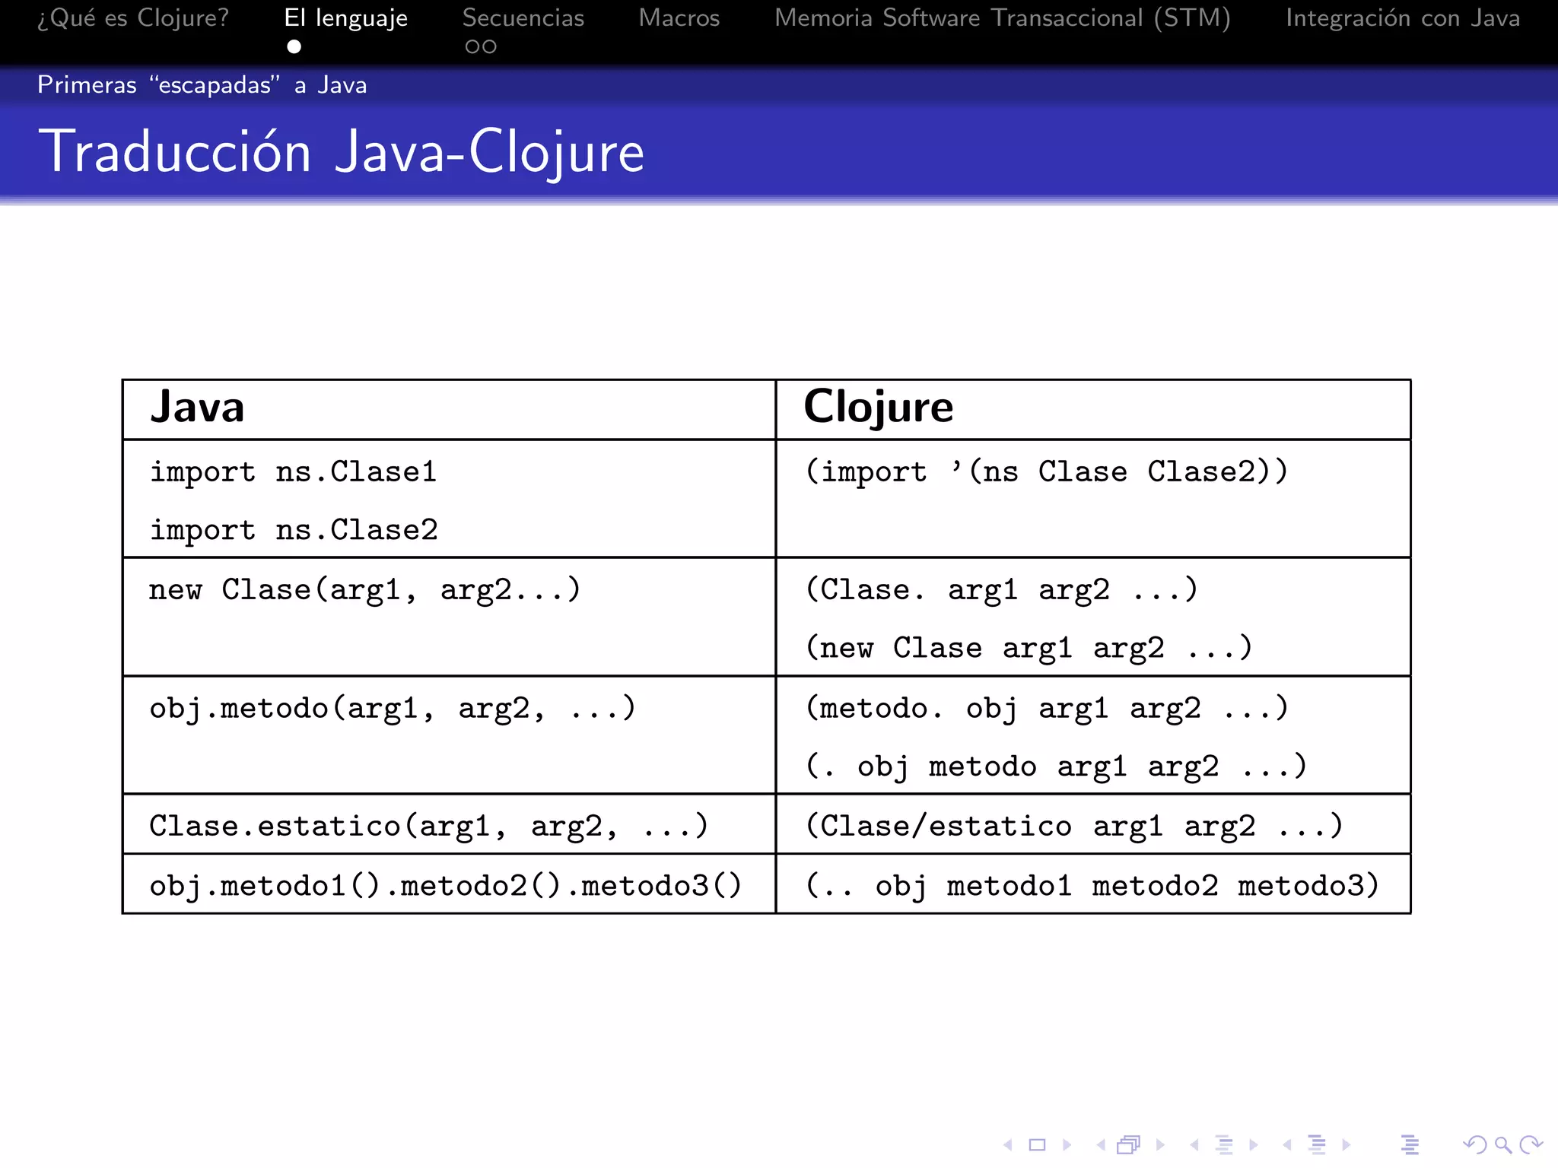Click (Clase/estatico arg1 arg2 ...) cell

(1093, 825)
